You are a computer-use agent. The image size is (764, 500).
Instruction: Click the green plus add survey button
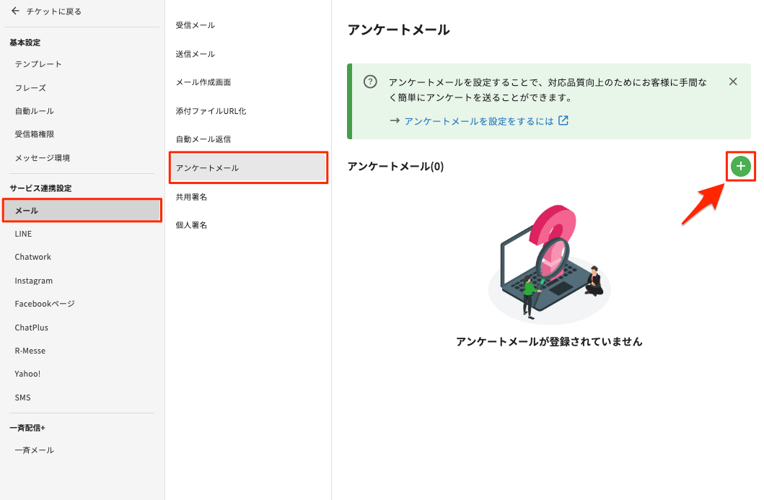click(x=740, y=167)
